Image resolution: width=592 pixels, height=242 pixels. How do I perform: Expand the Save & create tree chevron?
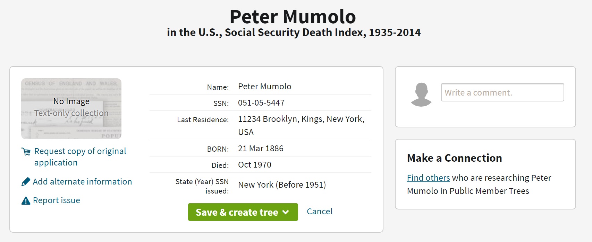pos(286,212)
